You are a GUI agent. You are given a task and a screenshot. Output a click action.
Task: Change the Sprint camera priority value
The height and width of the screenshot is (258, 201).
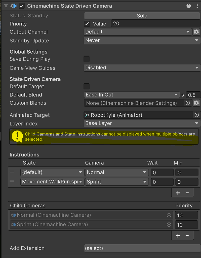(186, 225)
